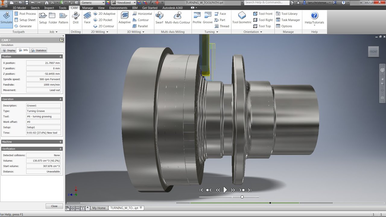
Task: Switch to the 3D Model ribbon tab
Action: (19, 8)
